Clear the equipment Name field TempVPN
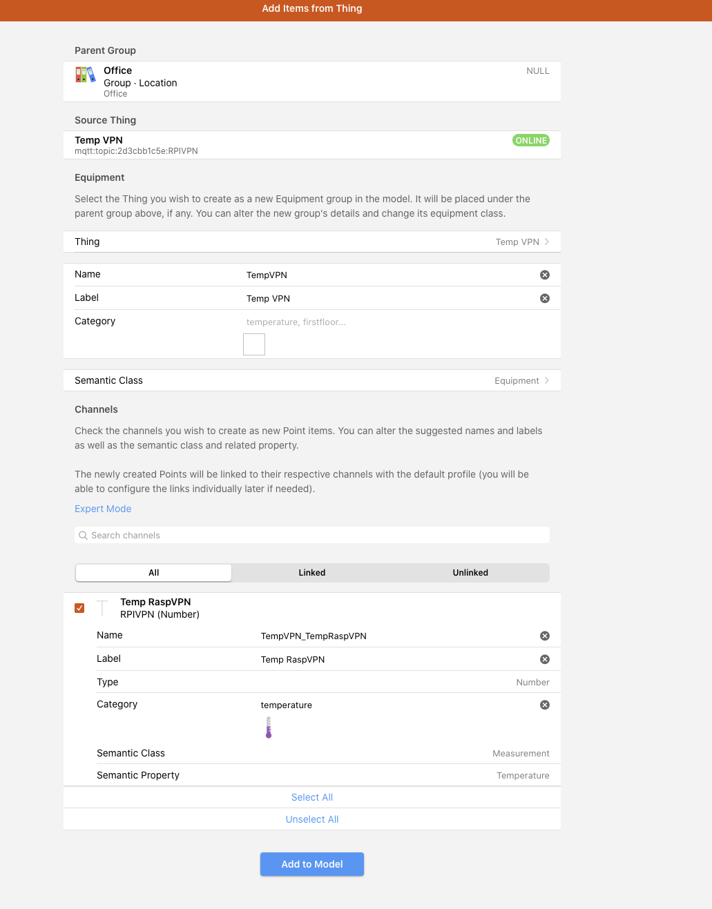 pyautogui.click(x=544, y=275)
